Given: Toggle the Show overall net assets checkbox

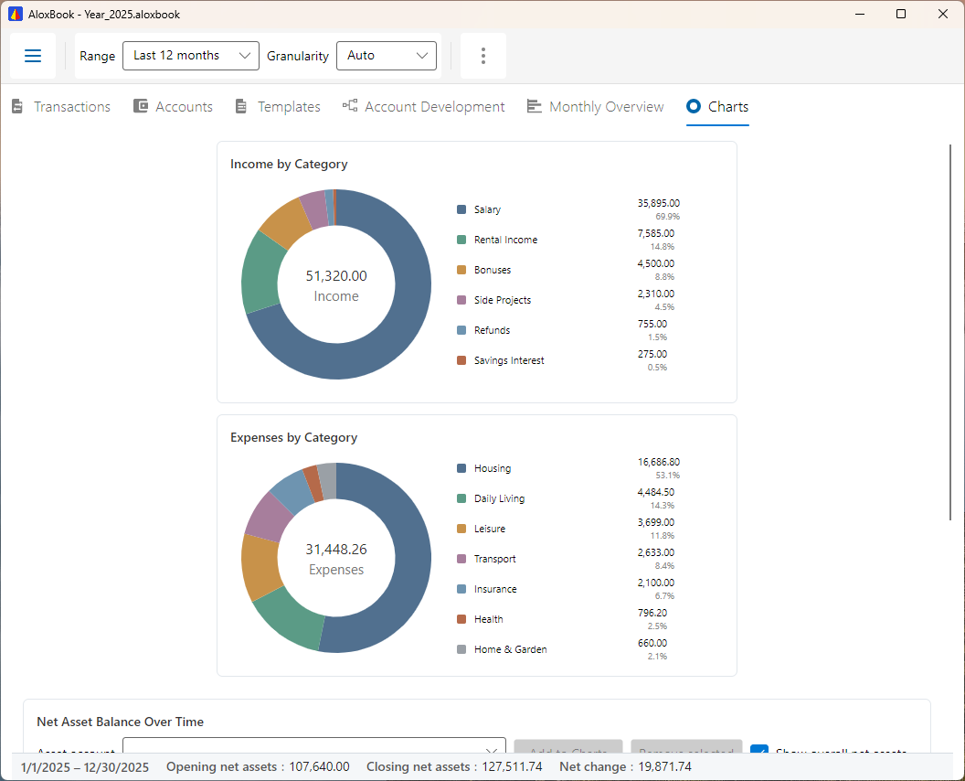Looking at the screenshot, I should (x=759, y=749).
